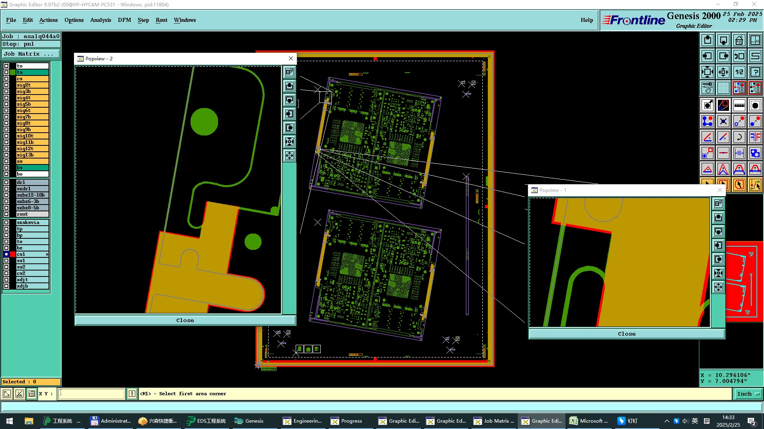This screenshot has height=429, width=764.
Task: Click the rotate arrow icon in toolbox
Action: click(x=739, y=137)
